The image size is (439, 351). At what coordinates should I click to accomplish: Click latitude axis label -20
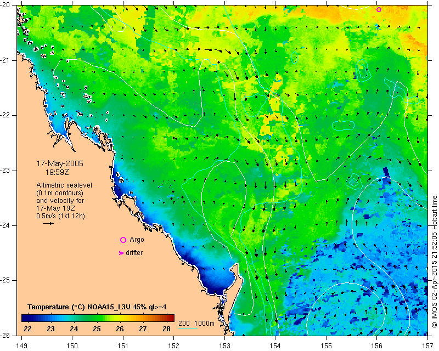[5, 5]
